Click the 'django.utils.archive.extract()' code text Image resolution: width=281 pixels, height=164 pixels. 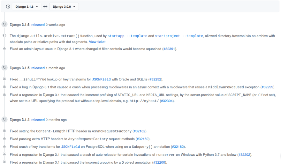(48, 36)
